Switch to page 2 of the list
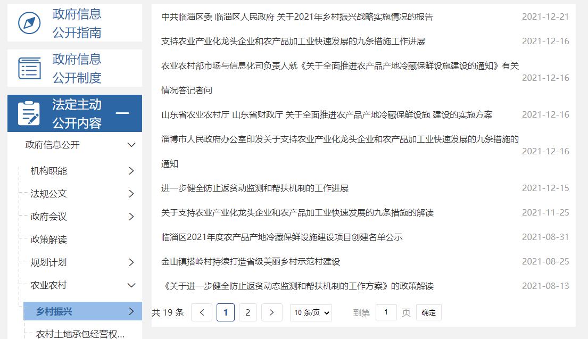The width and height of the screenshot is (588, 339). pyautogui.click(x=247, y=312)
